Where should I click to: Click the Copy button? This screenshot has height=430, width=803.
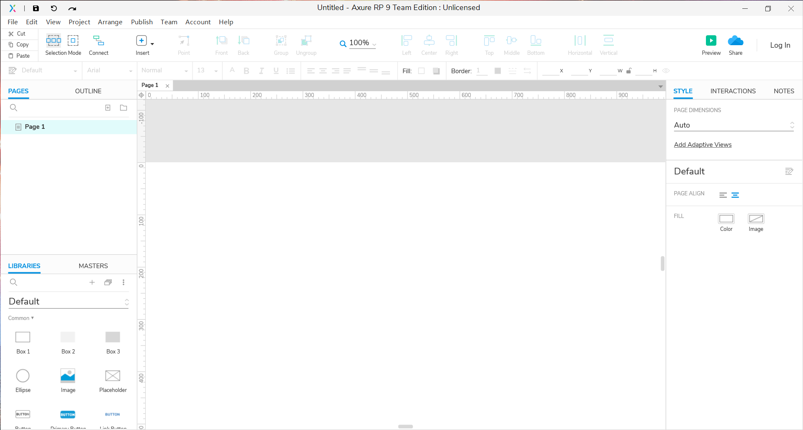19,44
